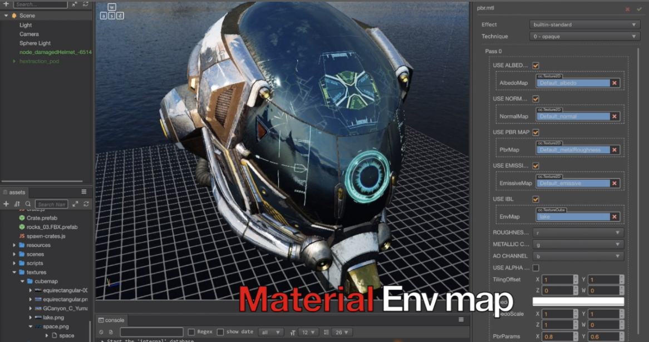Click the assets sort order icon
The image size is (649, 342).
point(17,204)
